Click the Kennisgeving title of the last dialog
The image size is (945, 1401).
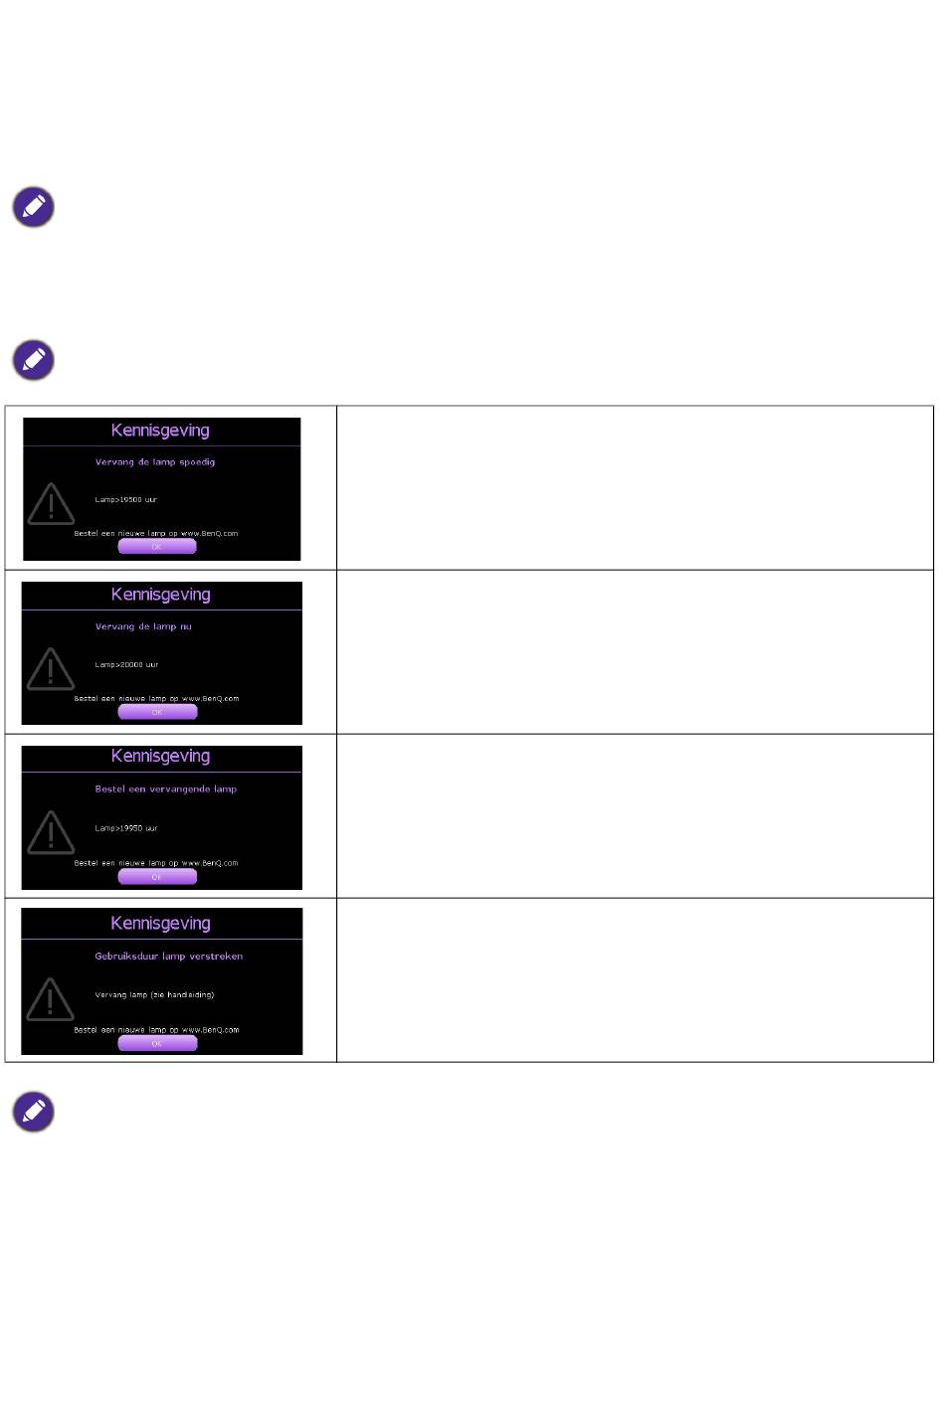[x=161, y=924]
